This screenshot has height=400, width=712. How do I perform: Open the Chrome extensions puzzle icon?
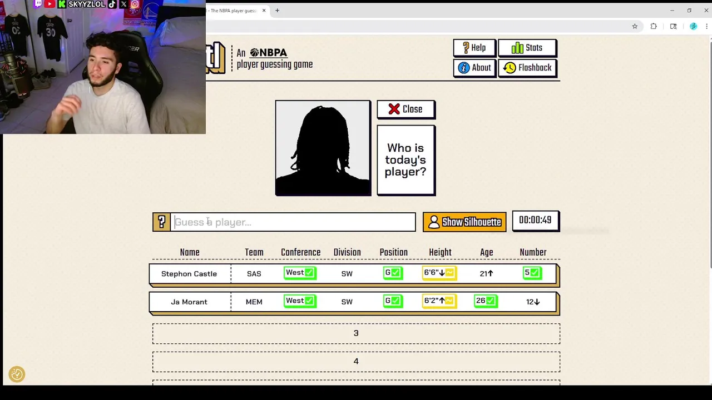tap(654, 26)
